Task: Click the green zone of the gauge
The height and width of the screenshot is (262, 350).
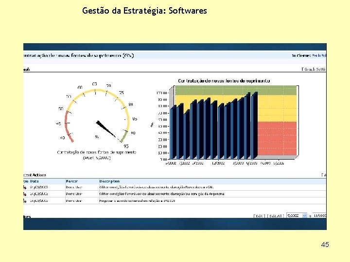Action: coord(124,136)
